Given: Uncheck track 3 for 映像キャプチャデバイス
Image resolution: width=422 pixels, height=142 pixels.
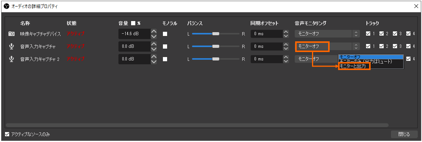Looking at the screenshot, I should pos(395,34).
